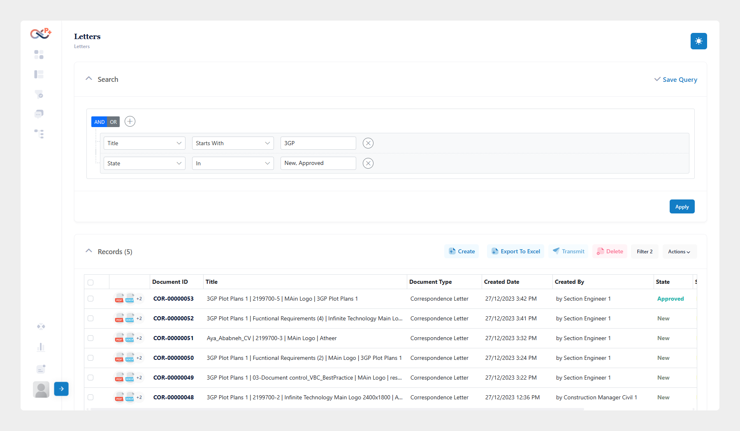Open document COR-00000048
740x431 pixels.
pyautogui.click(x=173, y=397)
